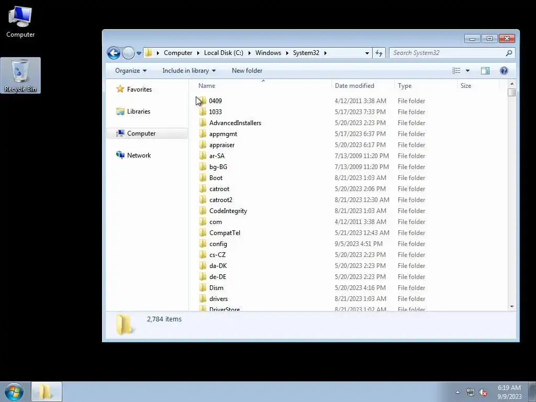Screen dimensions: 536x402
Task: Open the address bar history dropdown
Action: coord(367,53)
